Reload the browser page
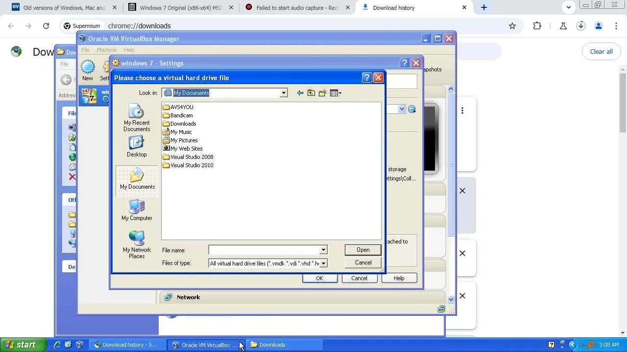The height and width of the screenshot is (352, 627). pos(46,26)
